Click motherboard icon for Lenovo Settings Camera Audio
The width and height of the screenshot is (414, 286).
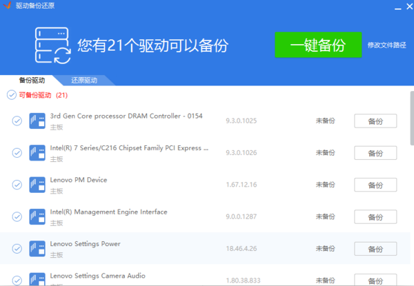(x=37, y=279)
